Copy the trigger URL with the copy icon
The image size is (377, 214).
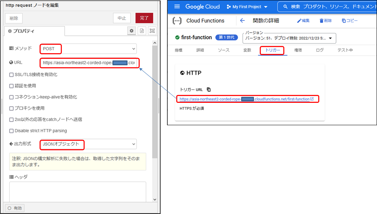pyautogui.click(x=208, y=90)
